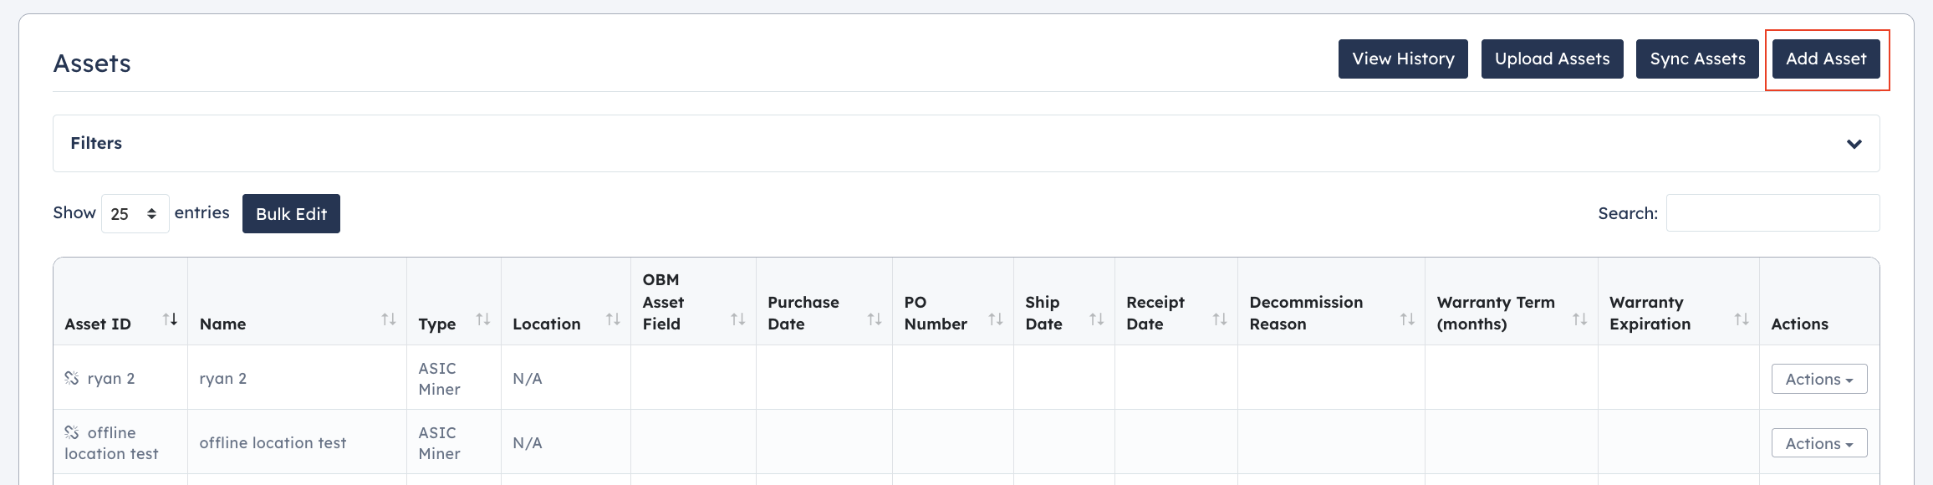Sort by Purchase Date arrows

coord(875,319)
